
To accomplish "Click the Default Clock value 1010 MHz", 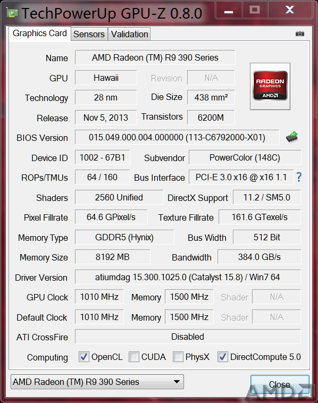I will [99, 317].
